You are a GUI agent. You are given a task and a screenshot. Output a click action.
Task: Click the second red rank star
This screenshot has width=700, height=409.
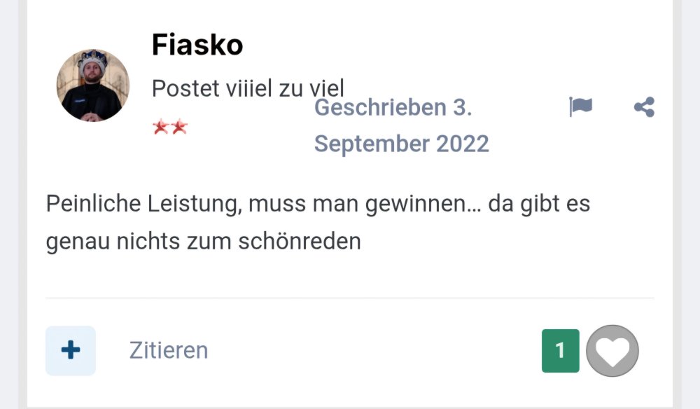coord(179,127)
